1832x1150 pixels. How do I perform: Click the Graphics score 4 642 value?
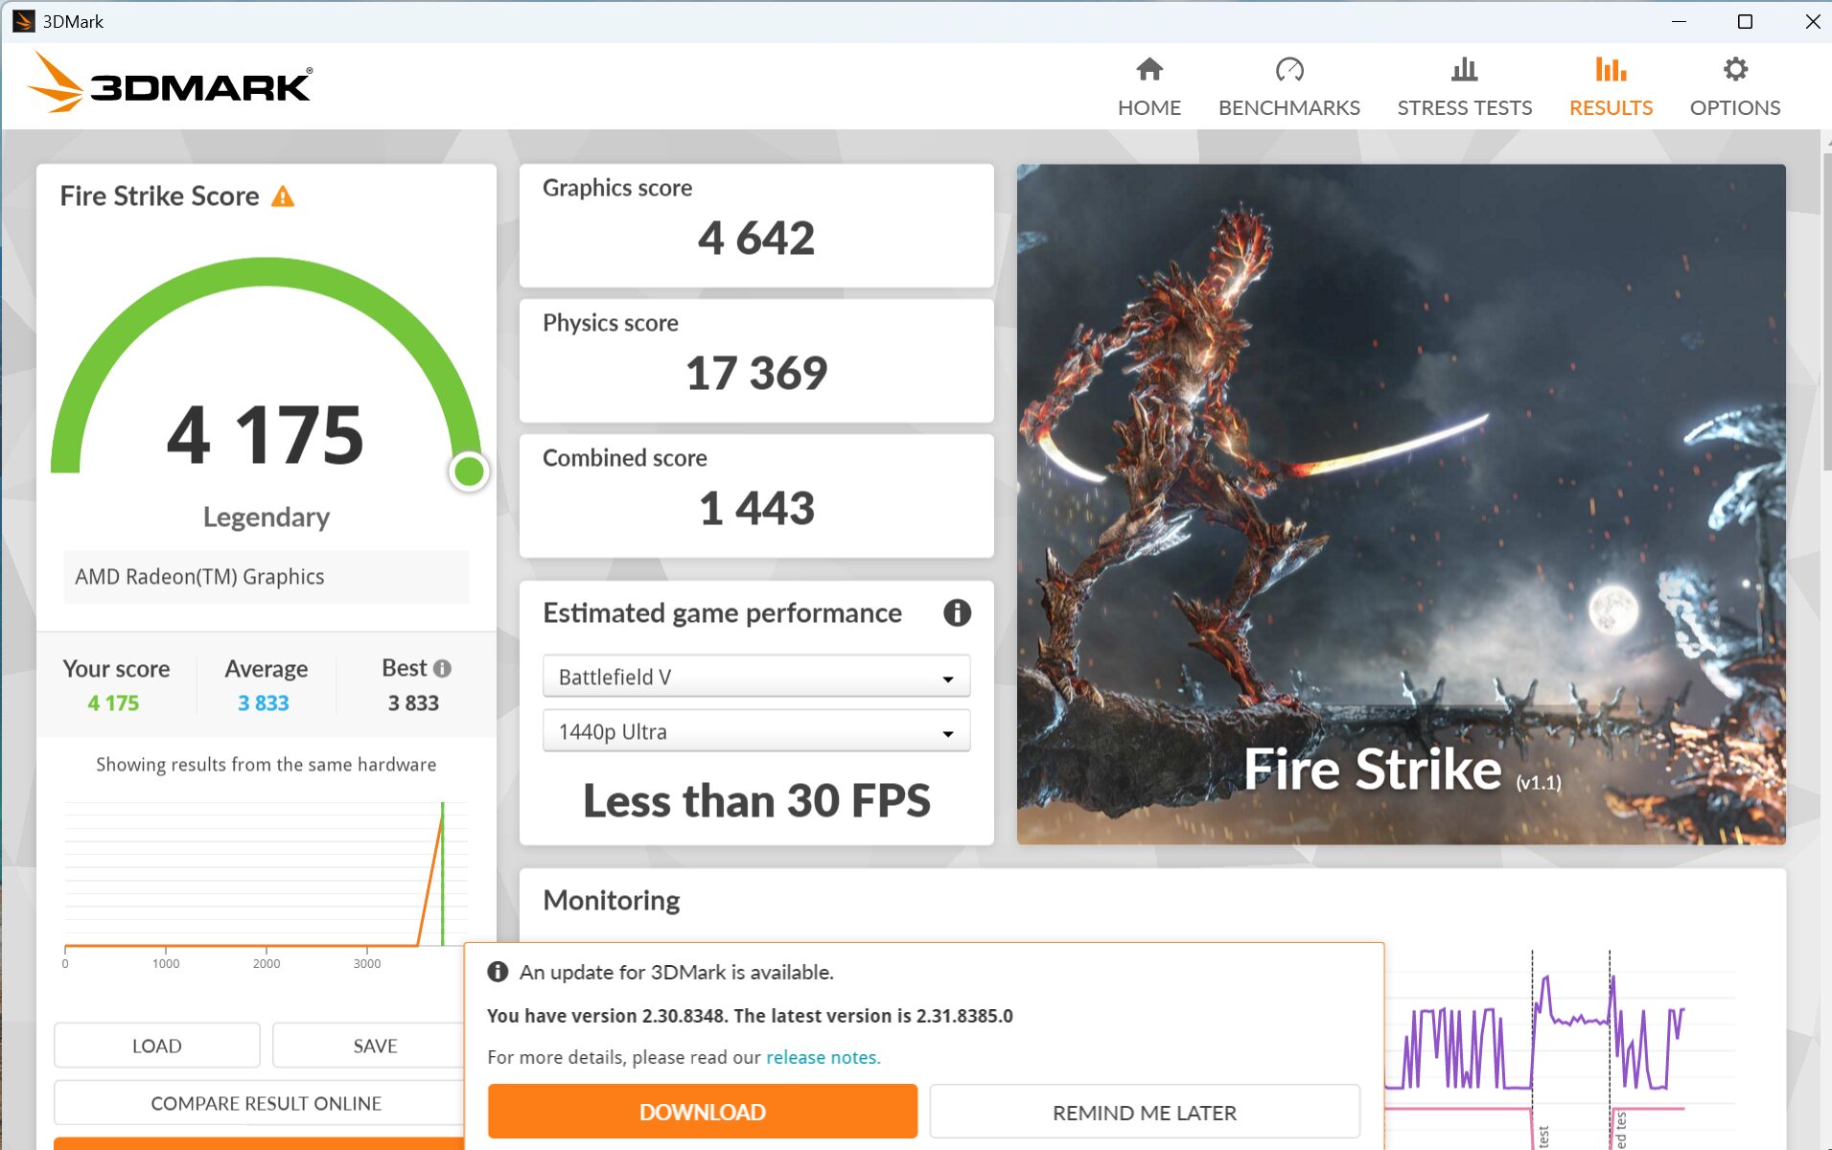pos(756,238)
